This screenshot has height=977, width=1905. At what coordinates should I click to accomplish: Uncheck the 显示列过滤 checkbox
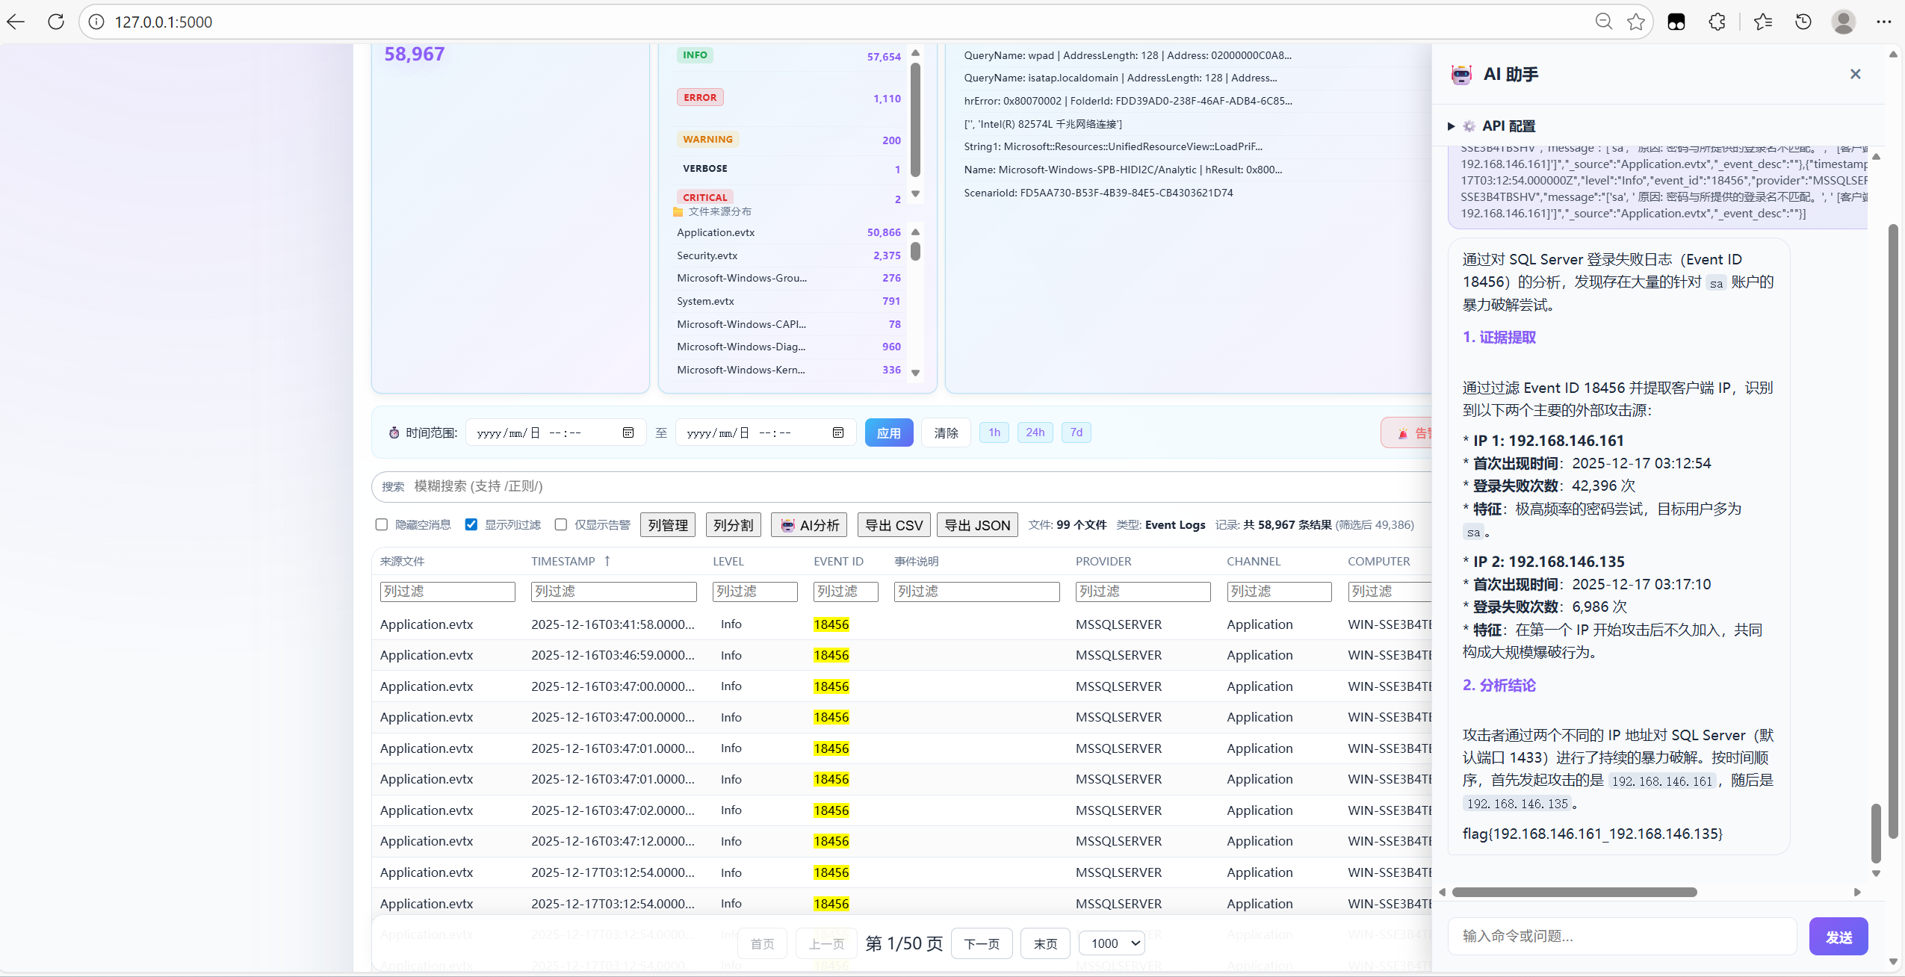(471, 524)
